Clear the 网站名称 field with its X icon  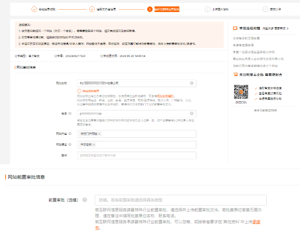(192, 83)
